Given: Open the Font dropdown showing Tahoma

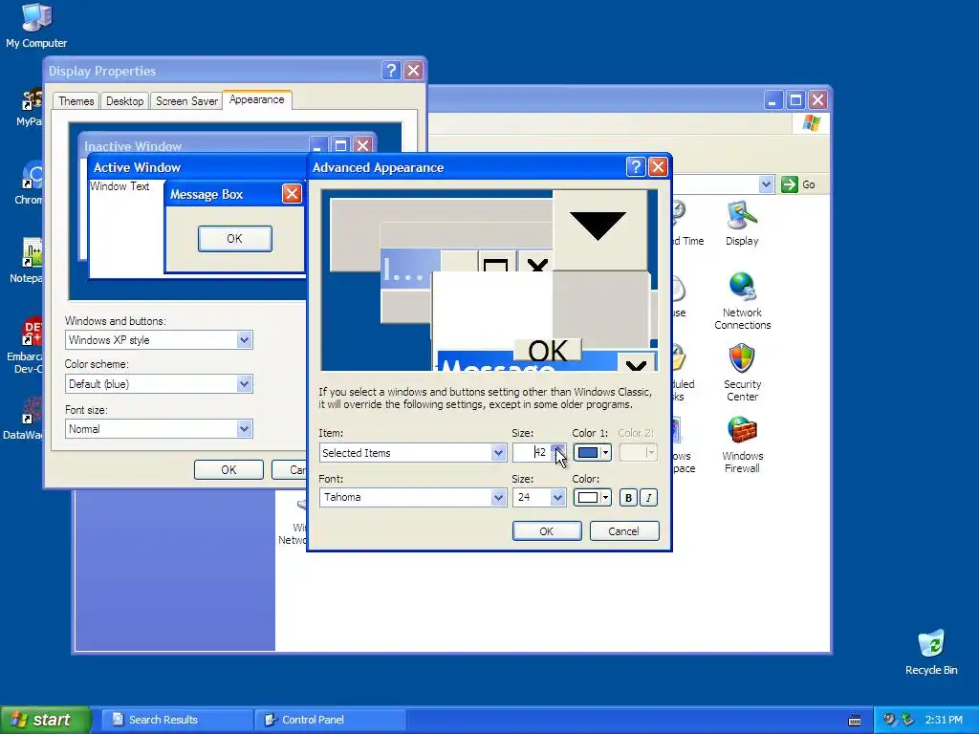Looking at the screenshot, I should pyautogui.click(x=412, y=497).
